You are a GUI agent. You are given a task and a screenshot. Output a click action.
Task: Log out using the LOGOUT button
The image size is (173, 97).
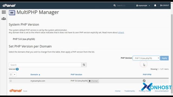165,5
